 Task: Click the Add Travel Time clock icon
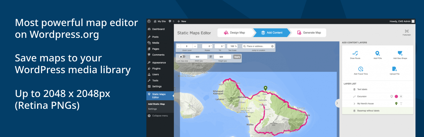(361, 69)
